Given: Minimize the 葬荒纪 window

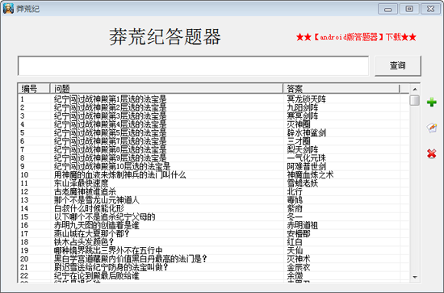Looking at the screenshot, I should click(388, 9).
